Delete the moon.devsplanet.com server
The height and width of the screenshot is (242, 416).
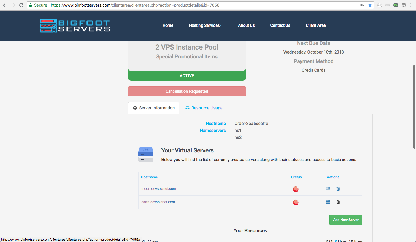[x=338, y=189]
